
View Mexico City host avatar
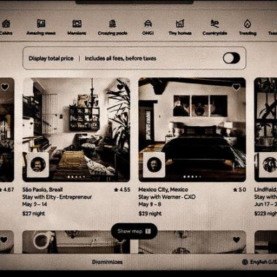coord(154,164)
